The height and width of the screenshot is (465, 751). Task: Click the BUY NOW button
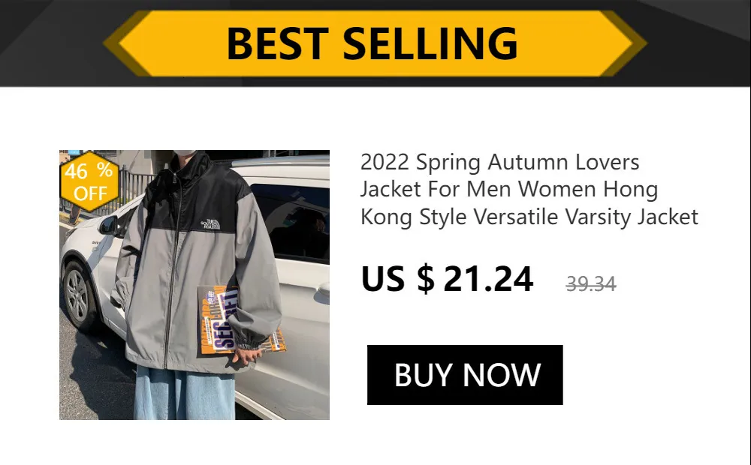pyautogui.click(x=465, y=374)
